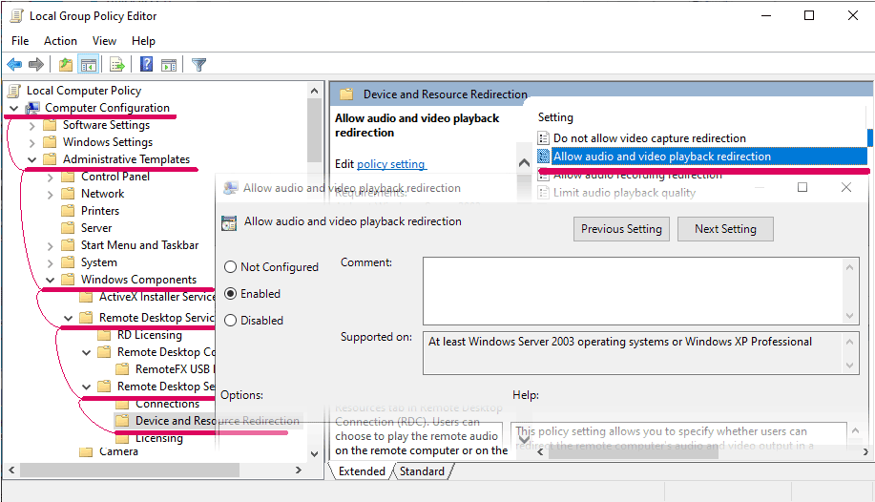
Task: Open the Action menu
Action: point(60,41)
